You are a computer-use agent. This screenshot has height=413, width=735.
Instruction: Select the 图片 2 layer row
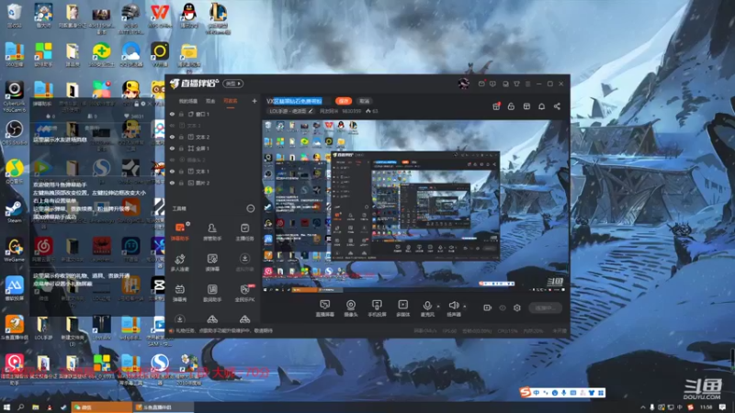point(213,183)
